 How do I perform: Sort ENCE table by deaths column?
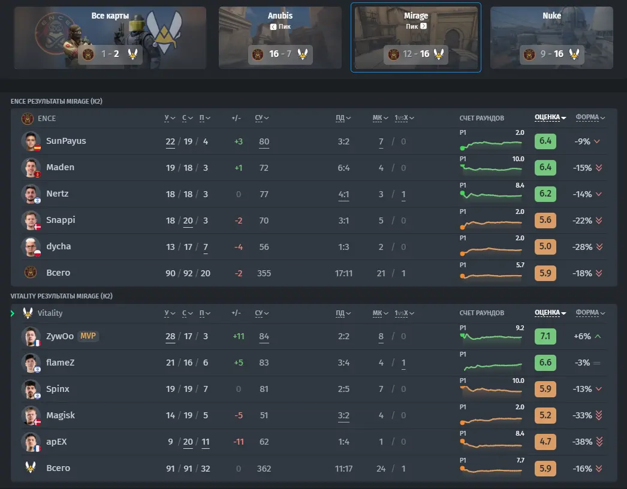pyautogui.click(x=187, y=118)
